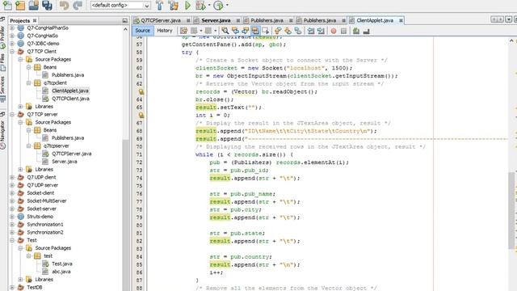The height and width of the screenshot is (291, 517).
Task: Run the project with green play icon
Action: tap(187, 6)
